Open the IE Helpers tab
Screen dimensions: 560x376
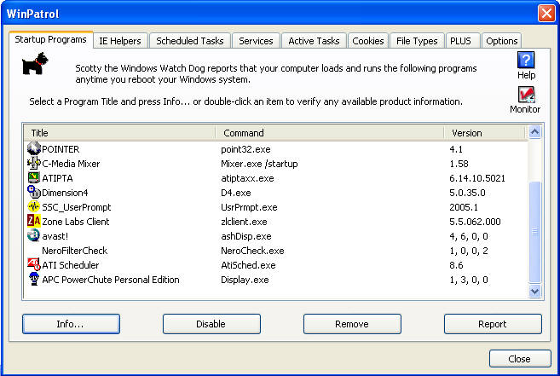tap(120, 41)
